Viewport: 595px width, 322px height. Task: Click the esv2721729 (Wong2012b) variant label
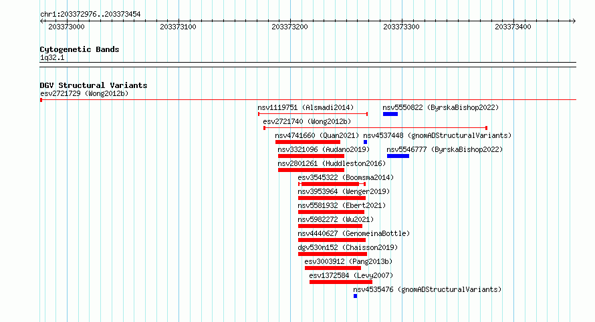tap(84, 93)
